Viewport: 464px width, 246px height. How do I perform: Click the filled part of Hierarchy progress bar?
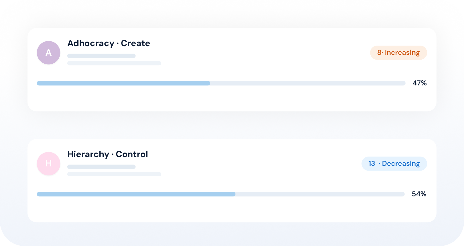tap(136, 194)
